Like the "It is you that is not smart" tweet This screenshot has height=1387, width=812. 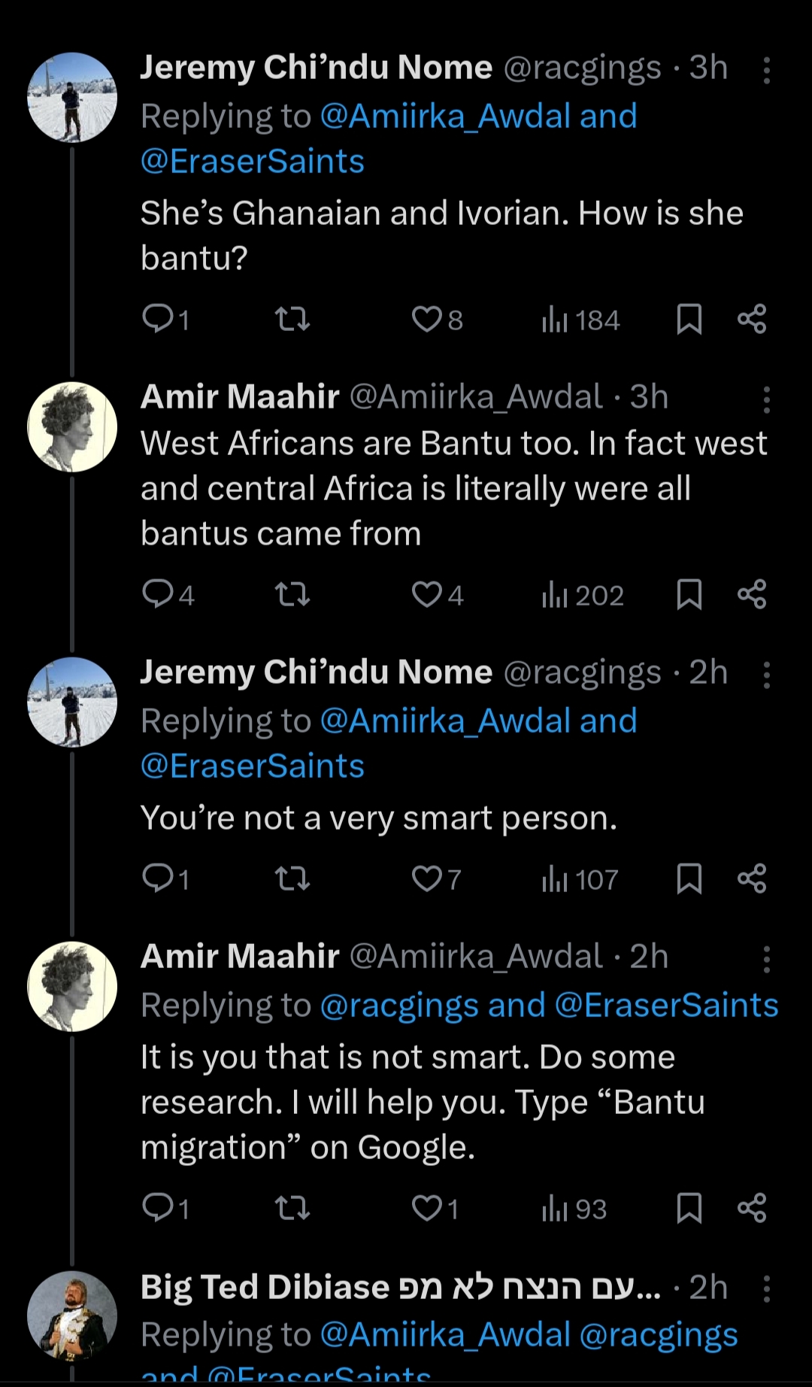coord(427,1209)
